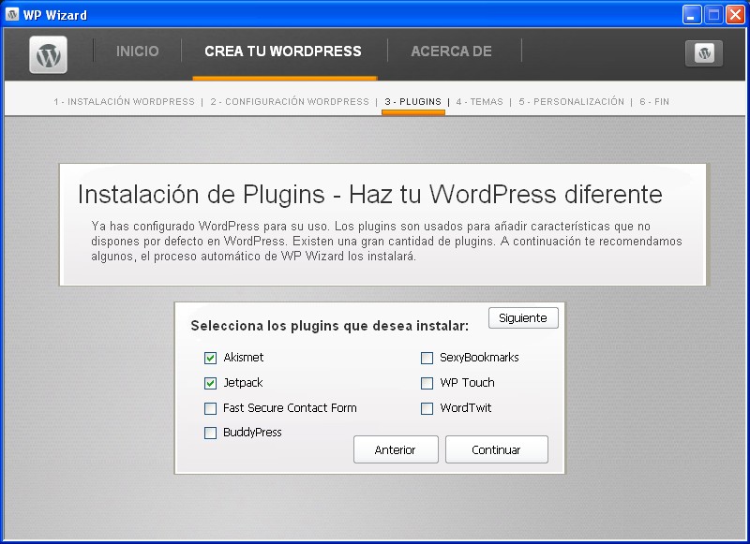Minimize the WP Wizard window

tap(691, 15)
